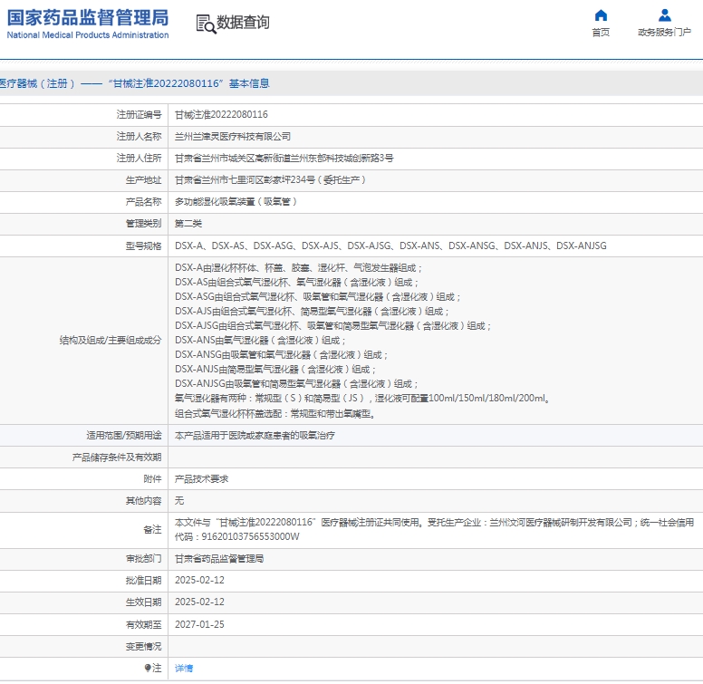Click the 有效期至 row label
This screenshot has width=703, height=684.
143,624
